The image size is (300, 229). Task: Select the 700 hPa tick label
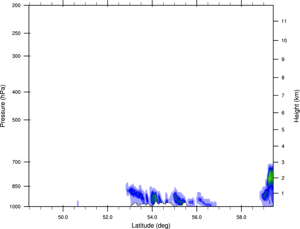[x=16, y=162]
